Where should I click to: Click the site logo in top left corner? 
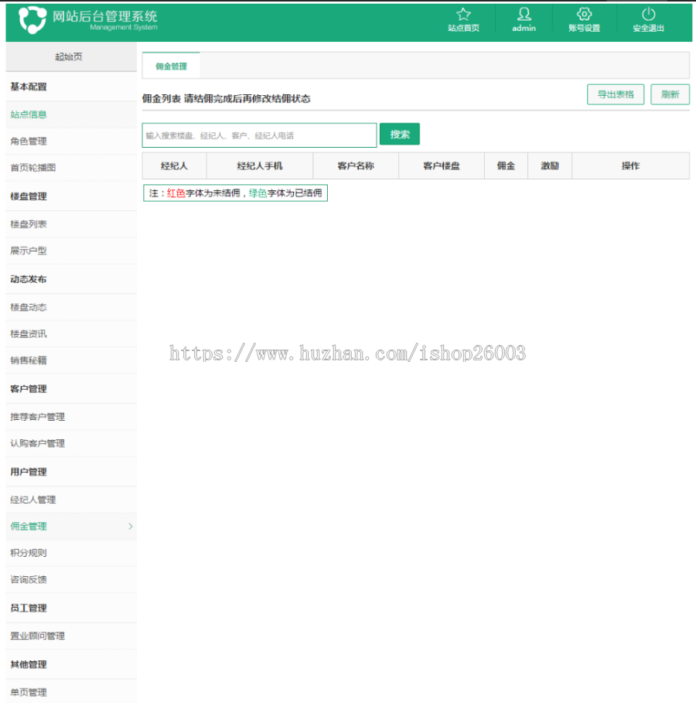click(32, 21)
